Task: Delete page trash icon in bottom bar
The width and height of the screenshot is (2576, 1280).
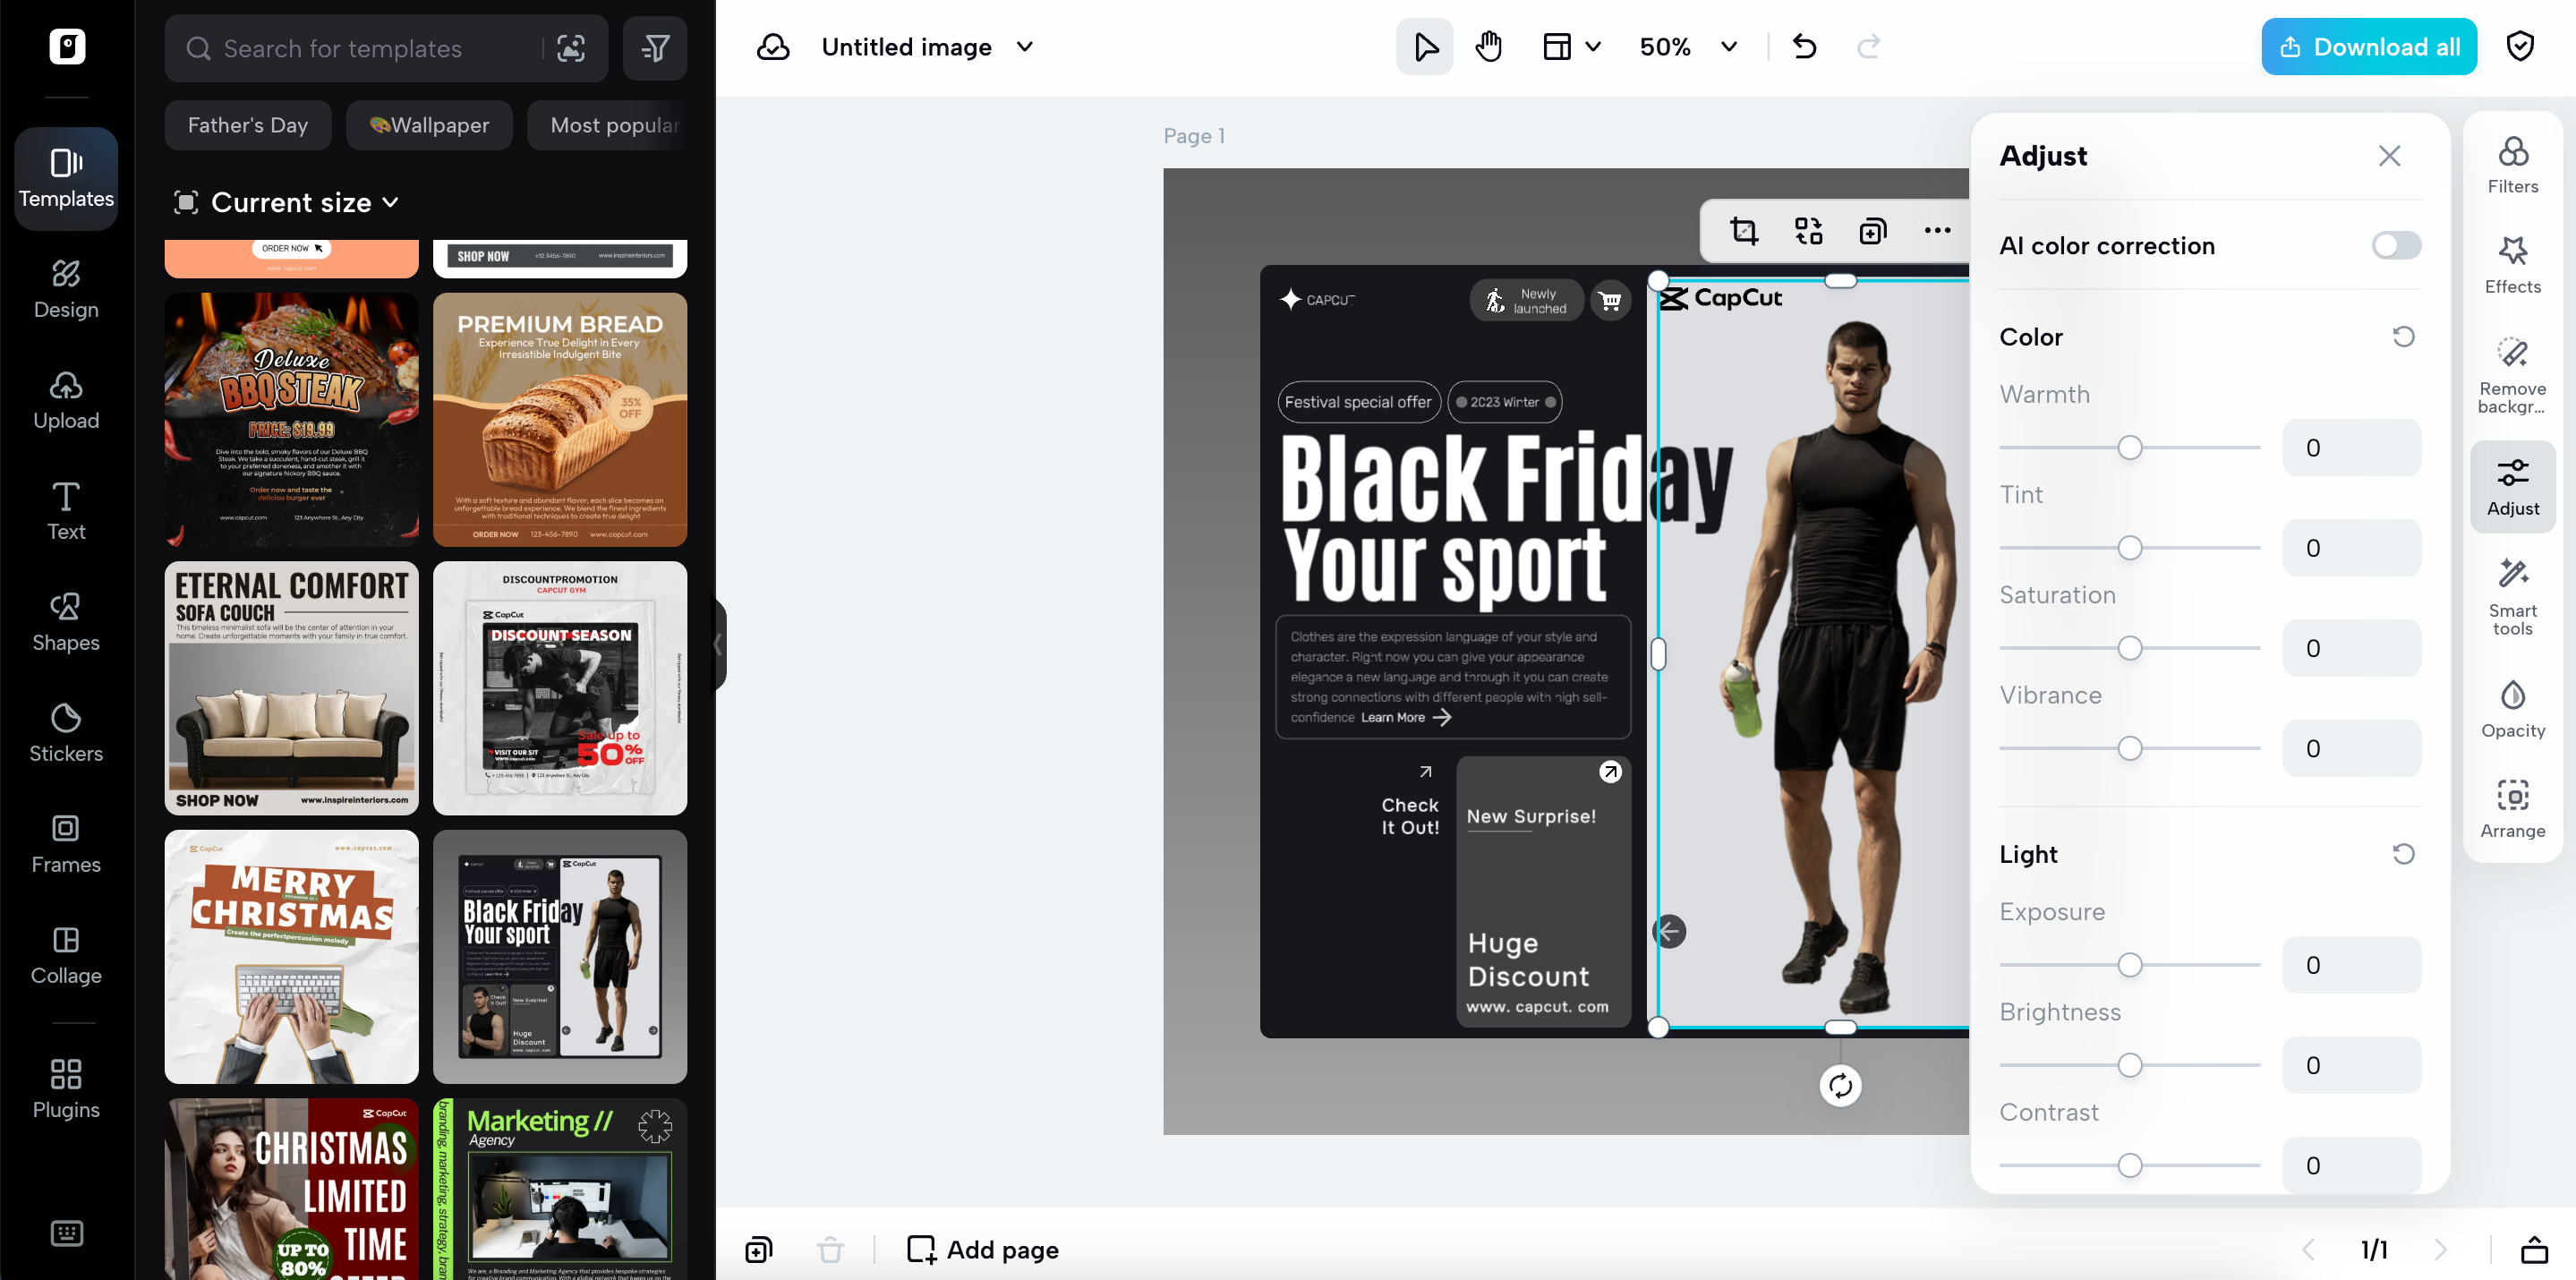Action: click(x=830, y=1250)
